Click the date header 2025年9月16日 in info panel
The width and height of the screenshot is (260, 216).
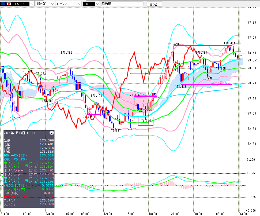pos(14,133)
